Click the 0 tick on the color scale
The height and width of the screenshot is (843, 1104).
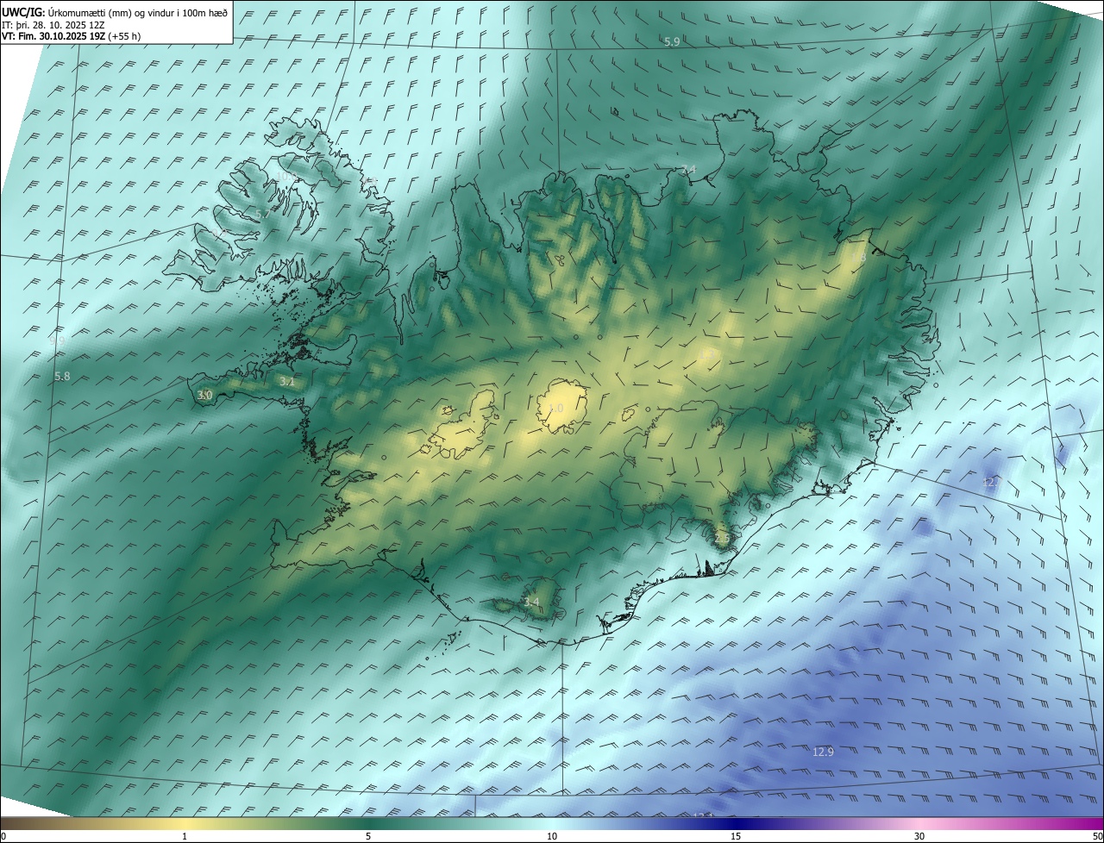click(x=3, y=836)
